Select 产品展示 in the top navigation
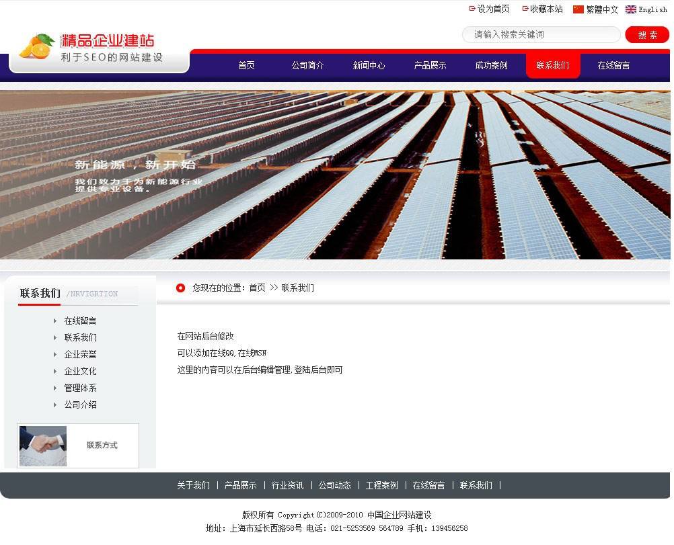674x545 pixels. tap(430, 66)
